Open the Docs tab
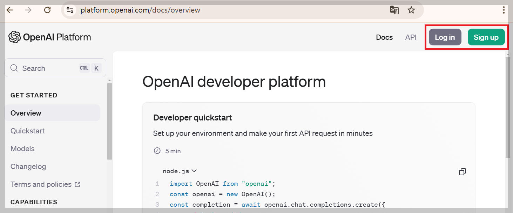The image size is (513, 213). pos(384,37)
